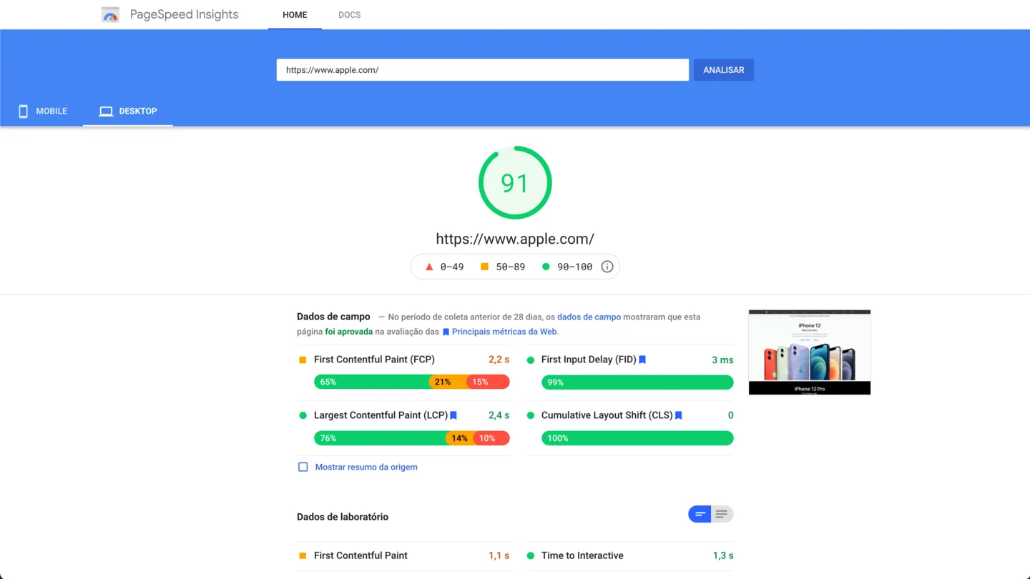1030x579 pixels.
Task: Click the URL input field
Action: click(483, 70)
